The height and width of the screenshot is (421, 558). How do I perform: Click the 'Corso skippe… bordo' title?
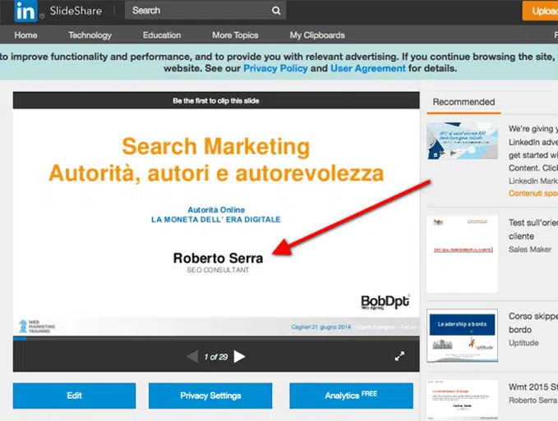(x=533, y=323)
